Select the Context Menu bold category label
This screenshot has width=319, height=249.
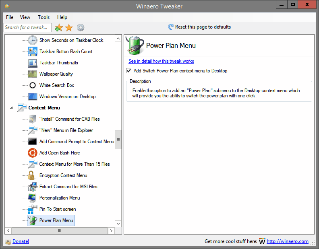click(x=44, y=108)
